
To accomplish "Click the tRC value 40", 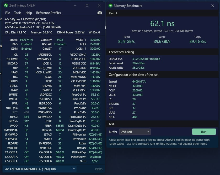I will (26, 77).
